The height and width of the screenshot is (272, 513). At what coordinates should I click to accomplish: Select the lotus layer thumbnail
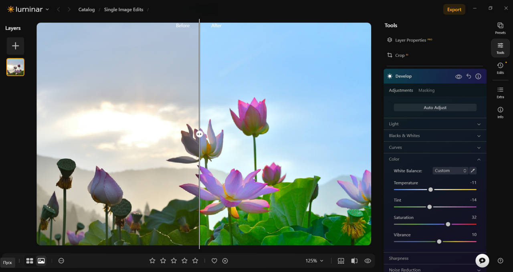pyautogui.click(x=15, y=67)
